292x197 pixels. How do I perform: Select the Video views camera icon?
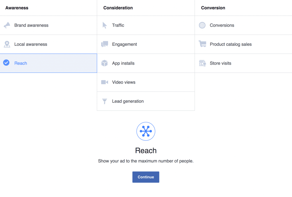(104, 82)
